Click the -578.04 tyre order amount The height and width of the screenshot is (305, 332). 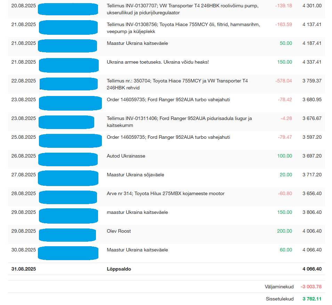pos(283,81)
